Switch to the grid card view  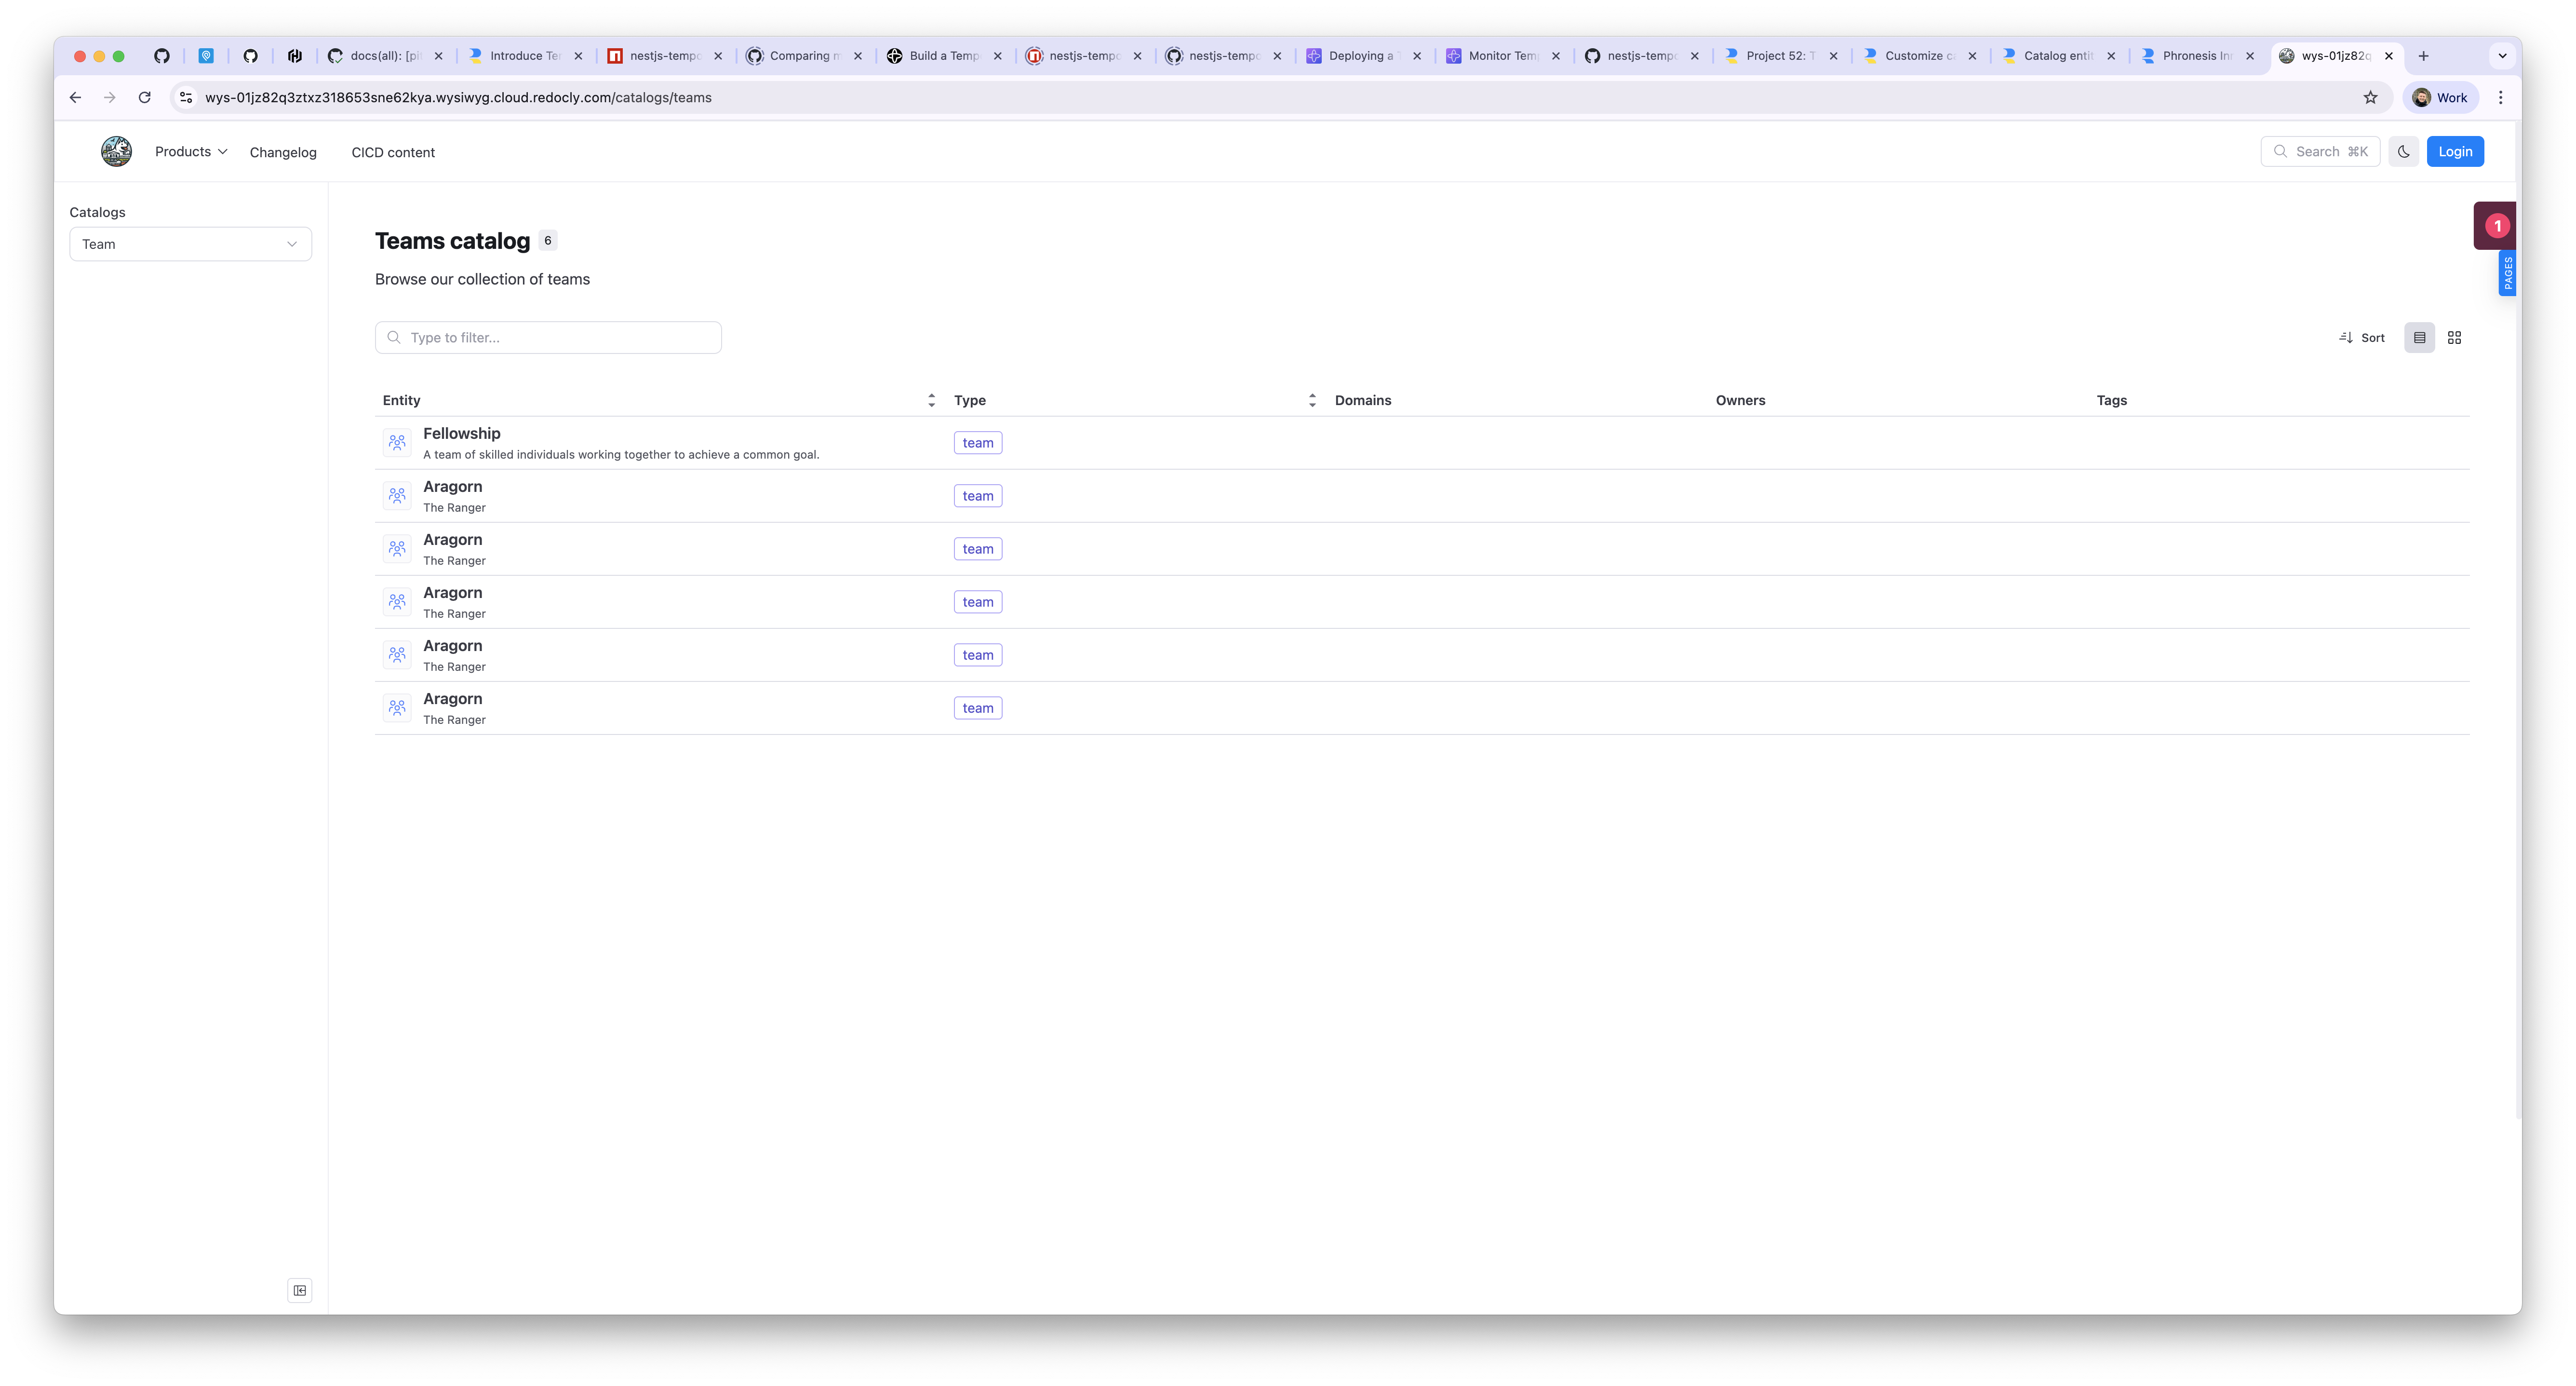coord(2454,337)
